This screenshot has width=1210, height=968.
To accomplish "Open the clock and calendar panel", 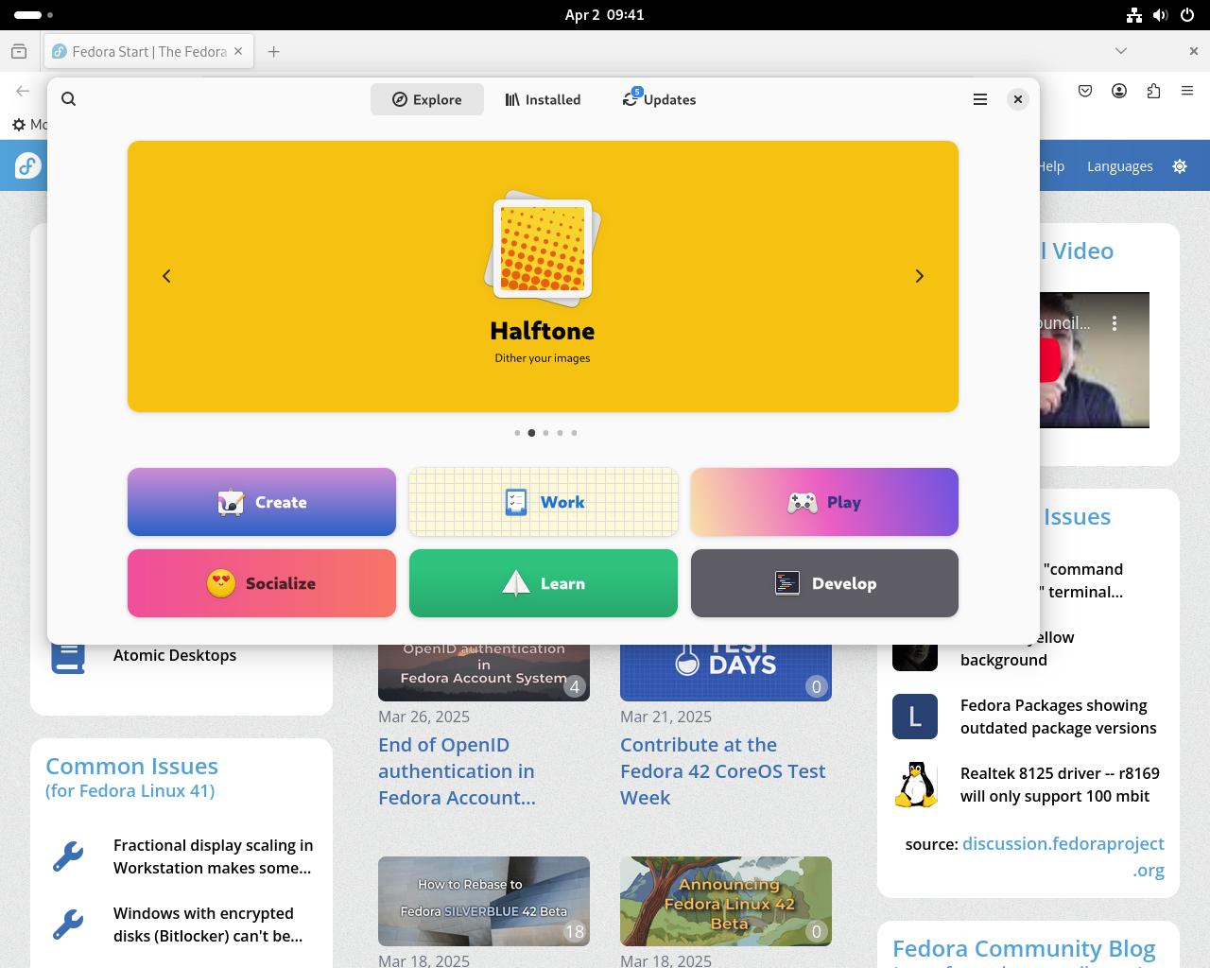I will pos(605,15).
